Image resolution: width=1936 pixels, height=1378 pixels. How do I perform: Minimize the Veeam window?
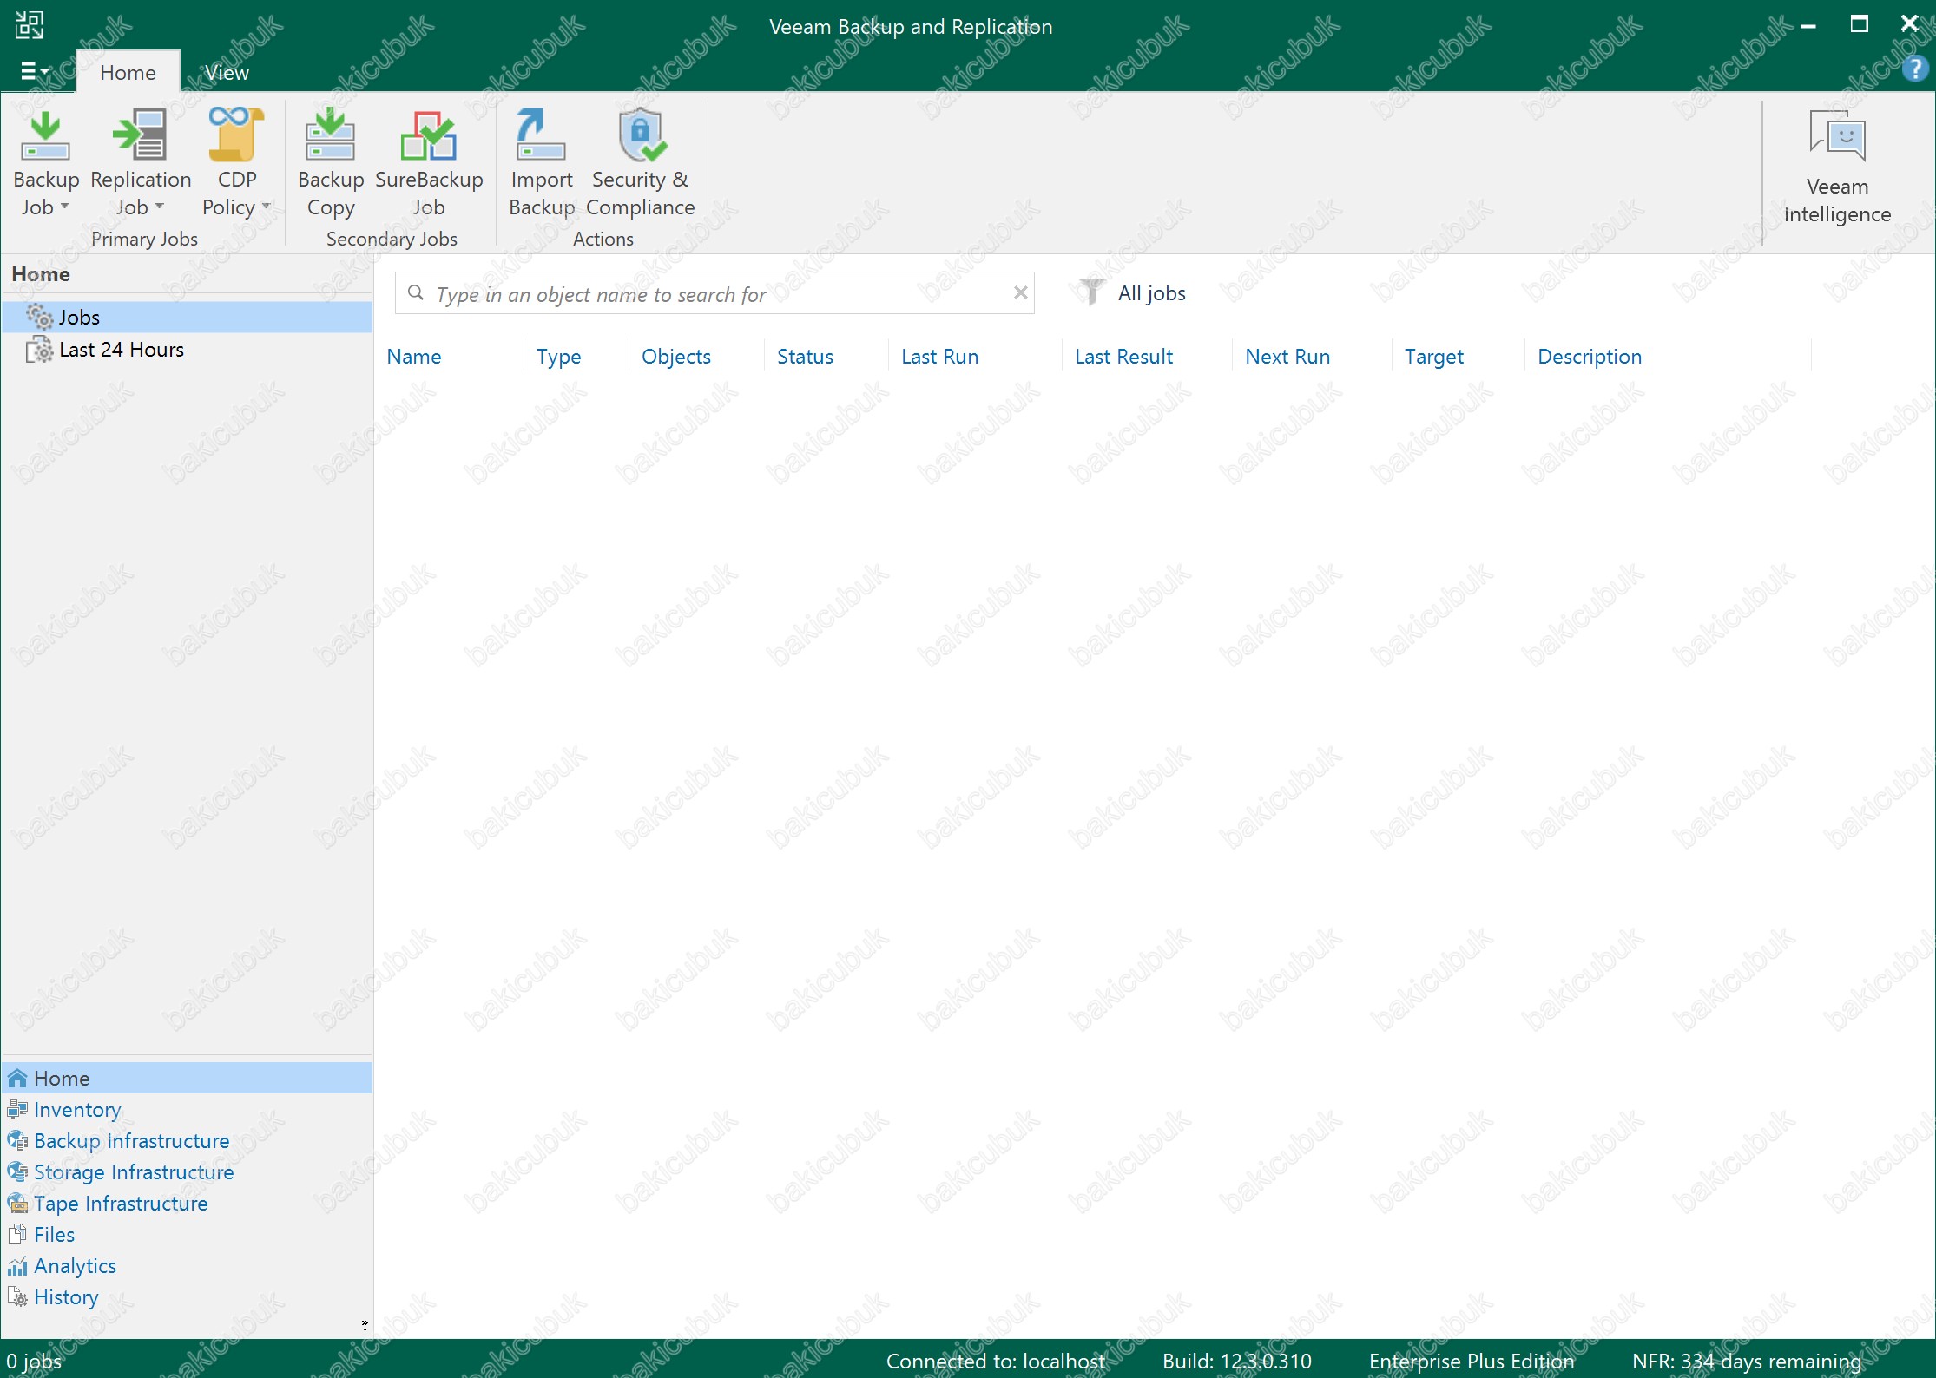click(x=1808, y=24)
